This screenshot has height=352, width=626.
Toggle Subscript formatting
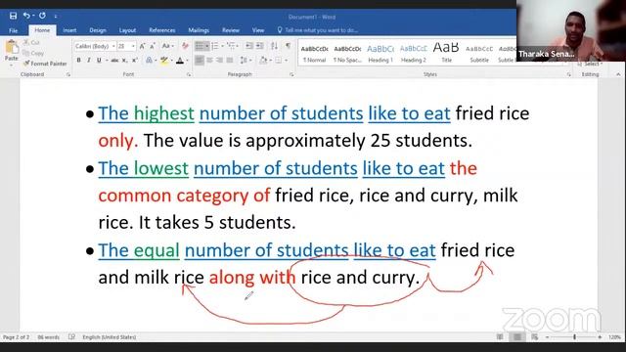124,61
